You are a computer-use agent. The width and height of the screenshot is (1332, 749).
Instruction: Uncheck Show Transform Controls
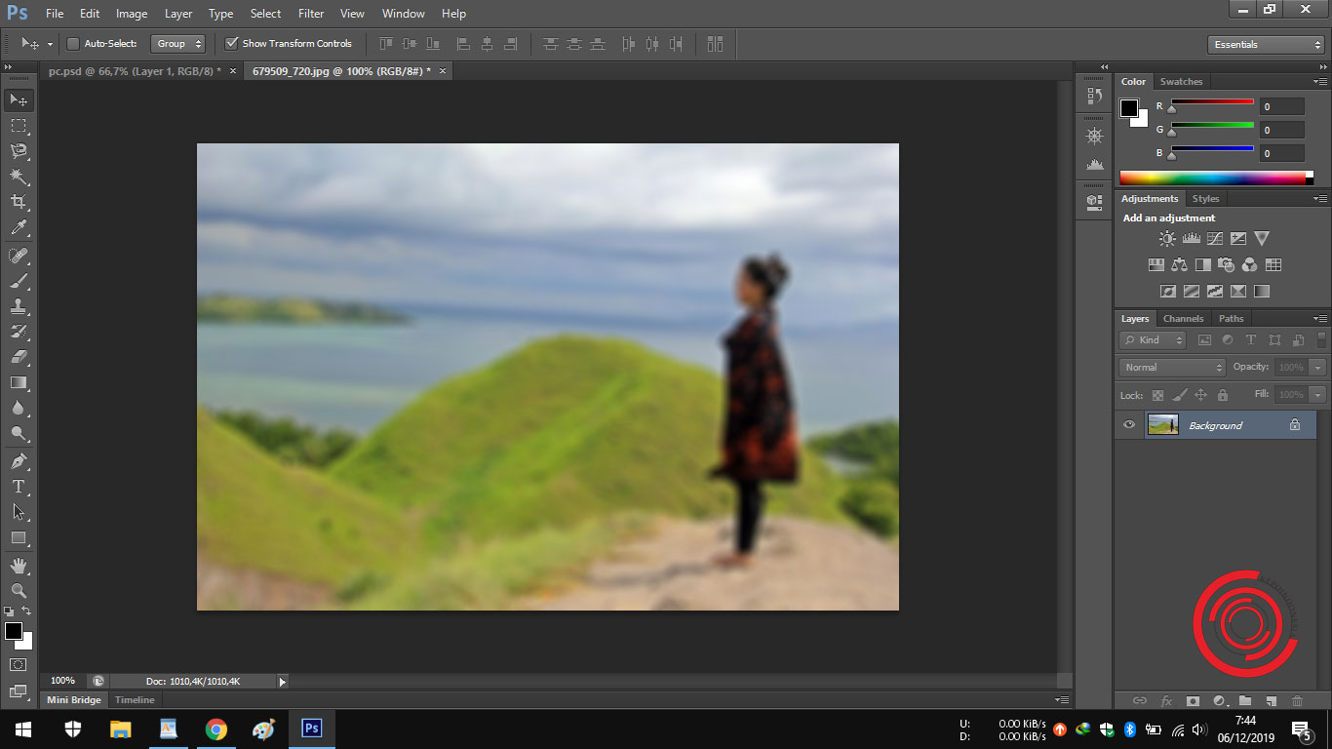[x=232, y=43]
